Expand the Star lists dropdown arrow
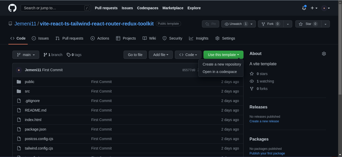Image resolution: width=342 pixels, height=157 pixels. tap(325, 24)
